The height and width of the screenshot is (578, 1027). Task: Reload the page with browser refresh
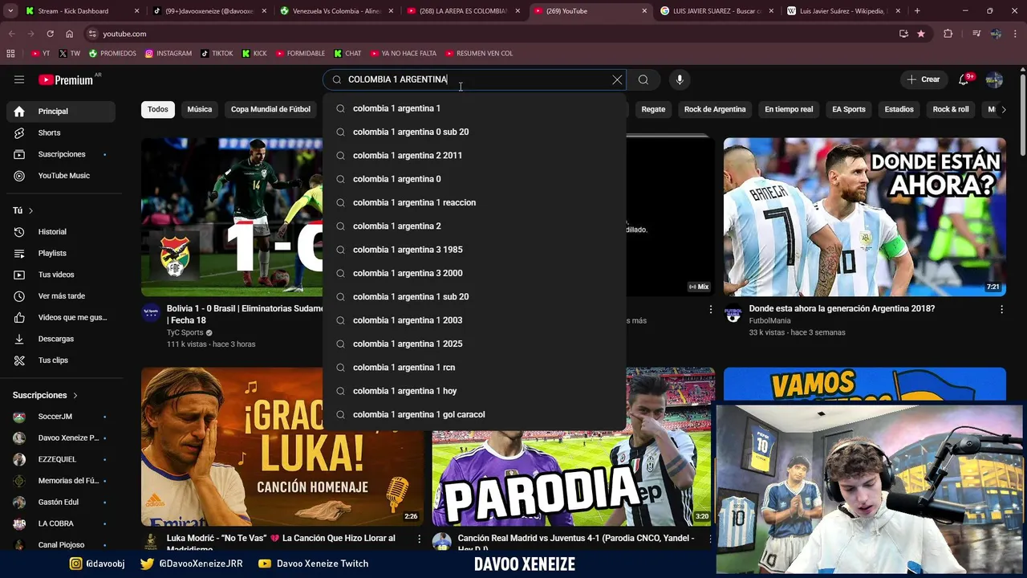point(50,34)
